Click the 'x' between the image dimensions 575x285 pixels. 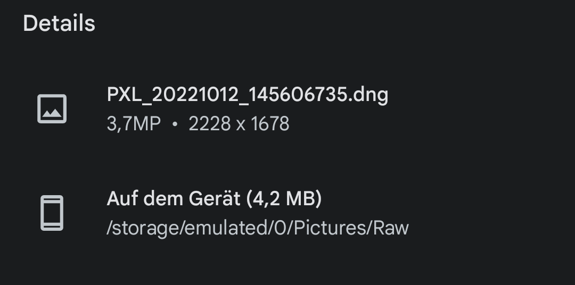240,124
